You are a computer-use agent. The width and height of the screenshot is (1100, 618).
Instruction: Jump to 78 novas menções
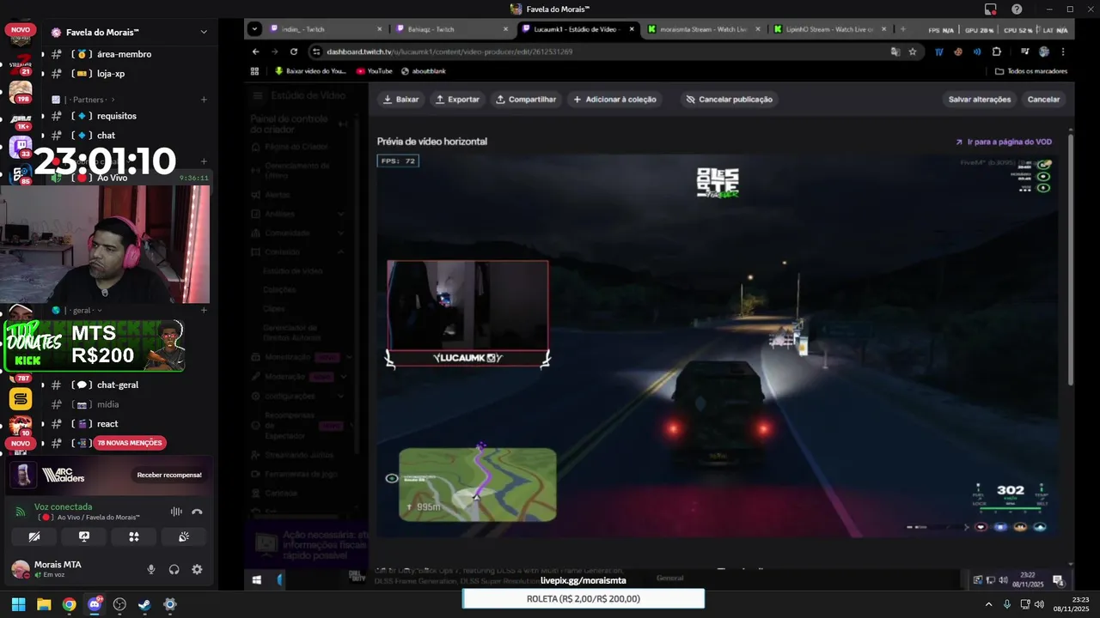pyautogui.click(x=129, y=443)
